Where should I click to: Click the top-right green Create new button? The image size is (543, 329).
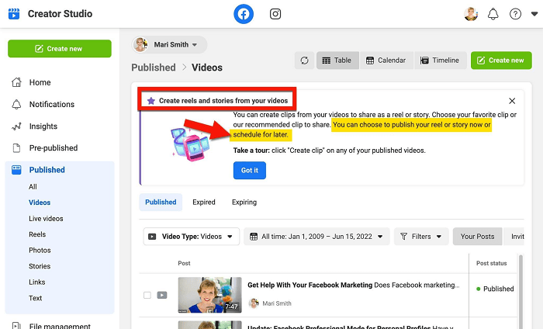501,61
